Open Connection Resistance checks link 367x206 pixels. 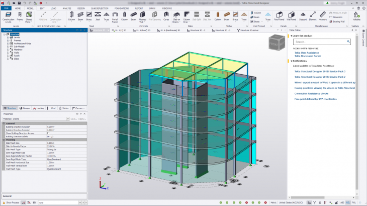coord(311,94)
